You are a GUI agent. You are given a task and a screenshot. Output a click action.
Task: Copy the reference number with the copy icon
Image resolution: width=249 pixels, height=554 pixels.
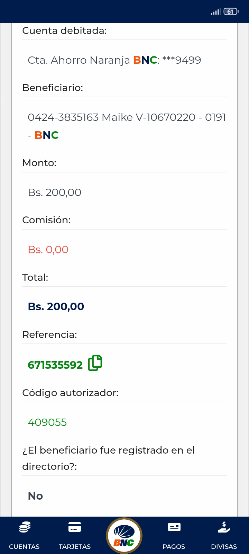click(x=95, y=363)
